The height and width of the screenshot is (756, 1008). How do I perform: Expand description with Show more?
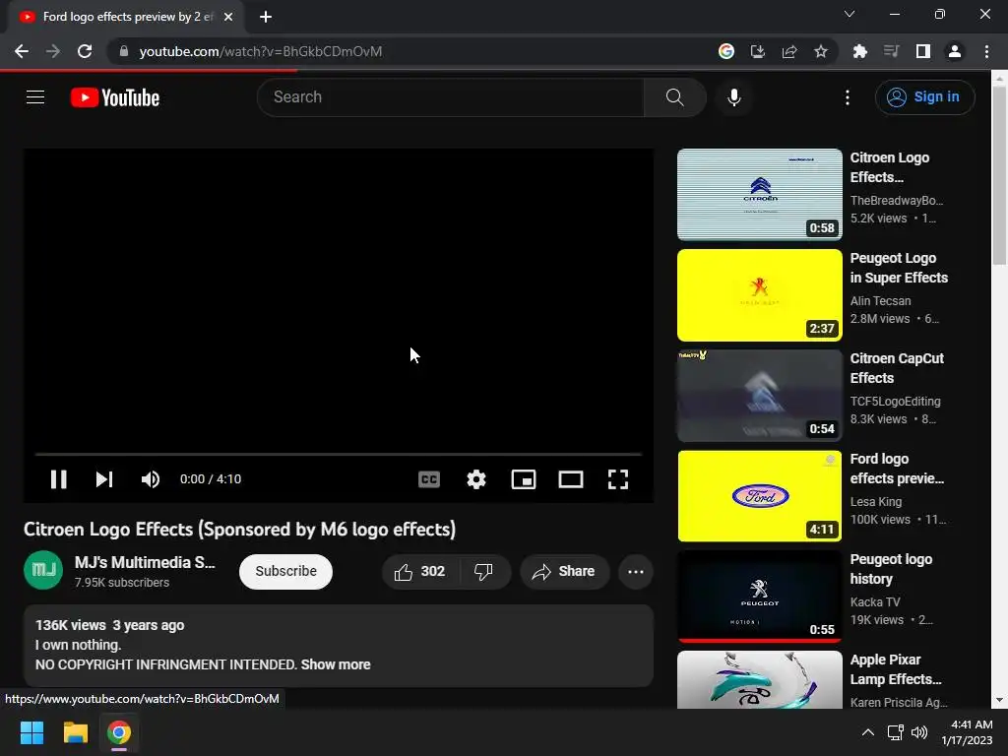[336, 664]
